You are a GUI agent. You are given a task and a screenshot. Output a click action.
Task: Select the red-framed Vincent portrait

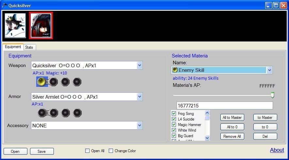[41, 25]
